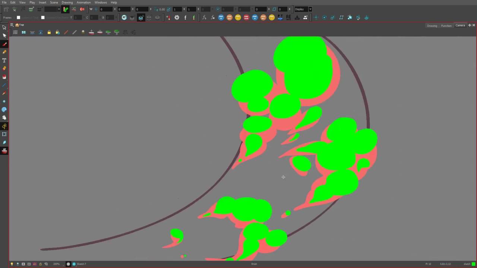Click the first coordinate input field
The image size is (477, 268).
pos(106,9)
